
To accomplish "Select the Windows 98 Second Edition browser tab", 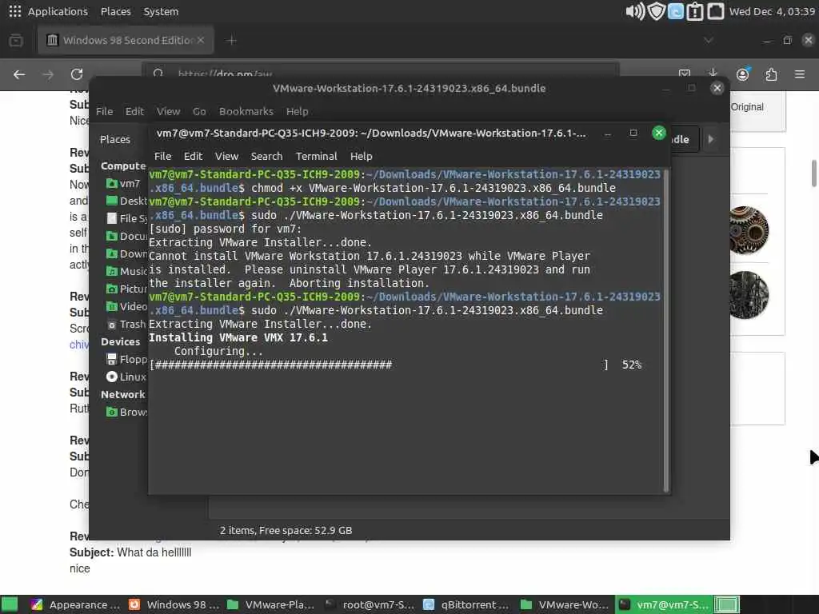I will [126, 40].
